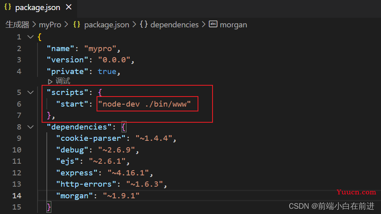Click the "express" dependency key
This screenshot has height=214, width=381.
(x=77, y=173)
